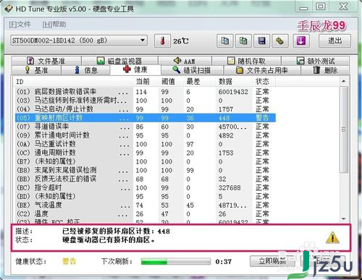Click the green copy screenshot icon
This screenshot has width=362, height=280.
243,41
